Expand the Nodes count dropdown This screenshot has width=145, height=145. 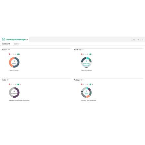coord(8,80)
